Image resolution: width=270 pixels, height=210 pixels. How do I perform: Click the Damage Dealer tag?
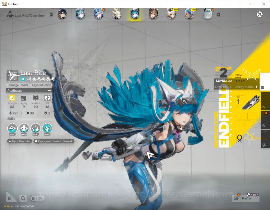pyautogui.click(x=18, y=85)
